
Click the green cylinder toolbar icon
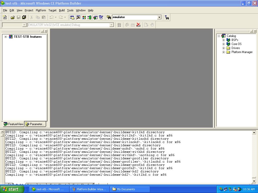[89, 17]
